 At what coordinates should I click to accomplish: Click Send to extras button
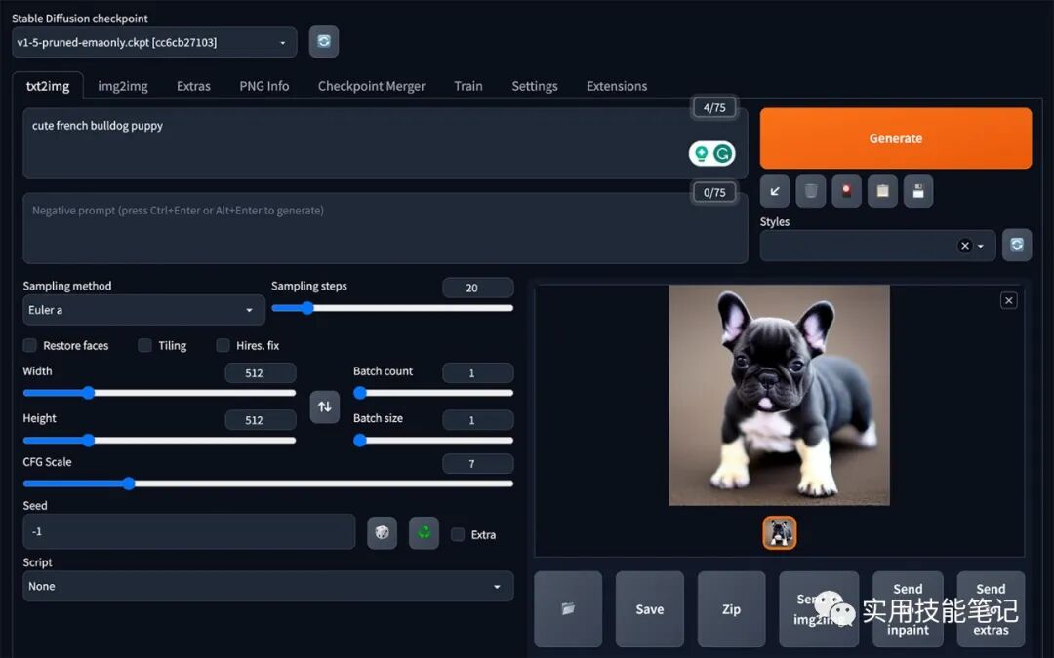point(991,609)
